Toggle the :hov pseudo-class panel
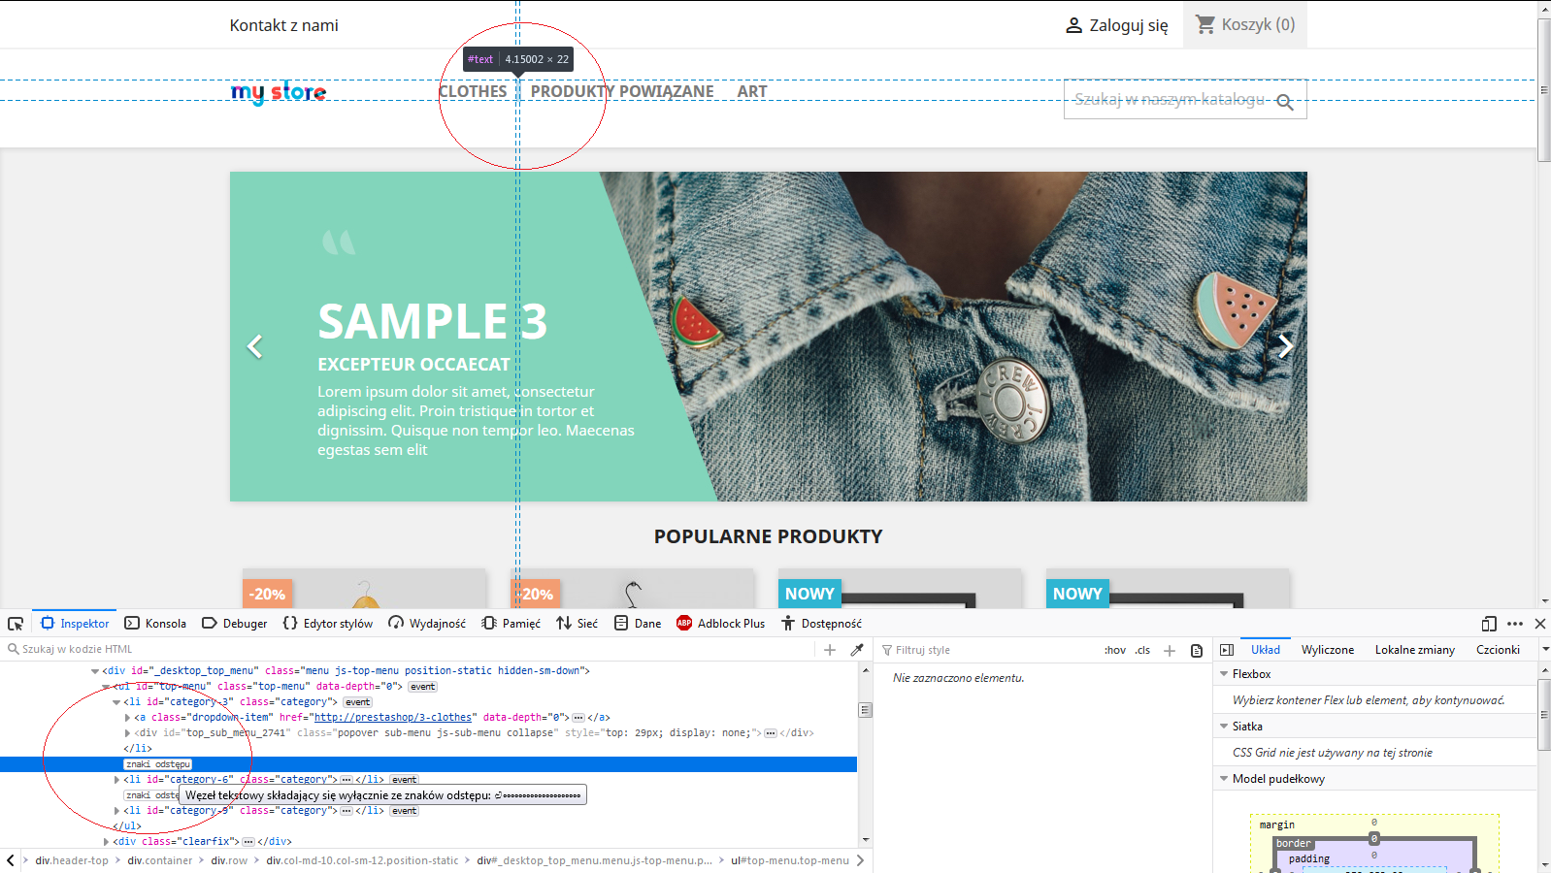The height and width of the screenshot is (873, 1551). click(x=1115, y=651)
